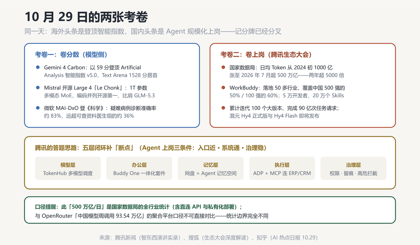Viewport: 420px width, 245px height.
Task: Click the line "多模态 MoE，编码并列开源第一、比肩 GLM-5.3"
Action: point(99,95)
